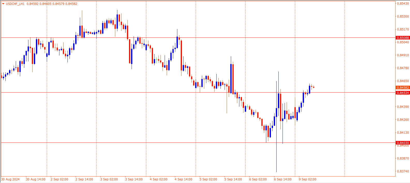The height and width of the screenshot is (183, 410).
Task: Click the 0.84130 price scale label
Action: 403,133
